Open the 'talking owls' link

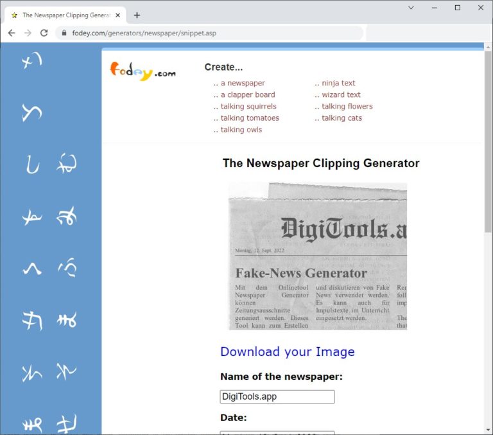(x=241, y=130)
